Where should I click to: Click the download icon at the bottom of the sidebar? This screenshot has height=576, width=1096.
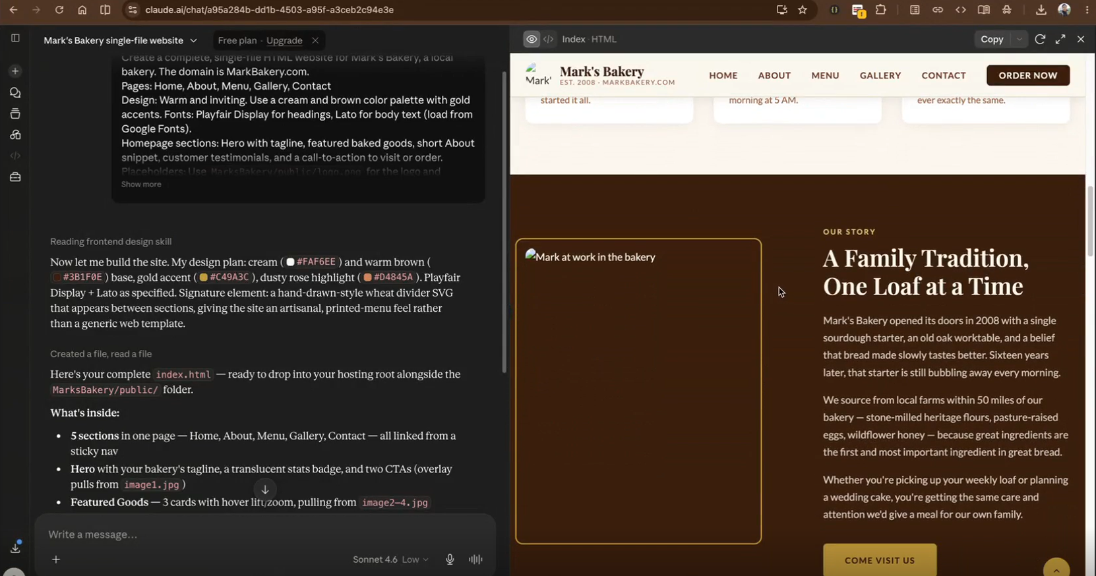[15, 548]
